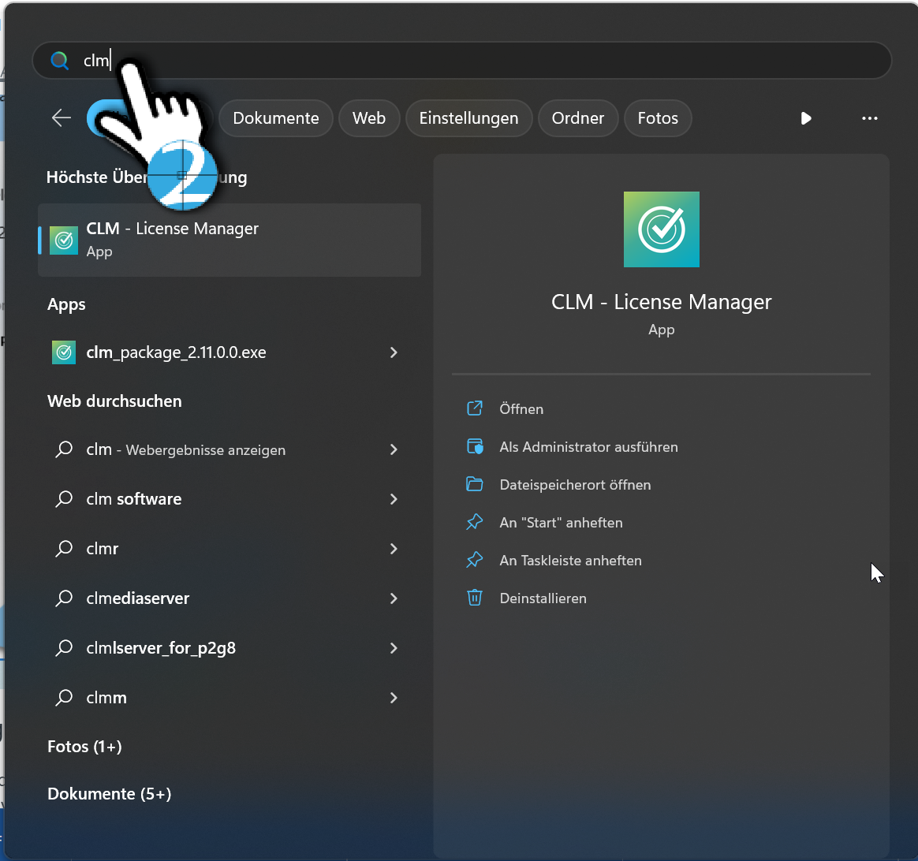Select the Öffnen icon to launch CLM

point(474,408)
